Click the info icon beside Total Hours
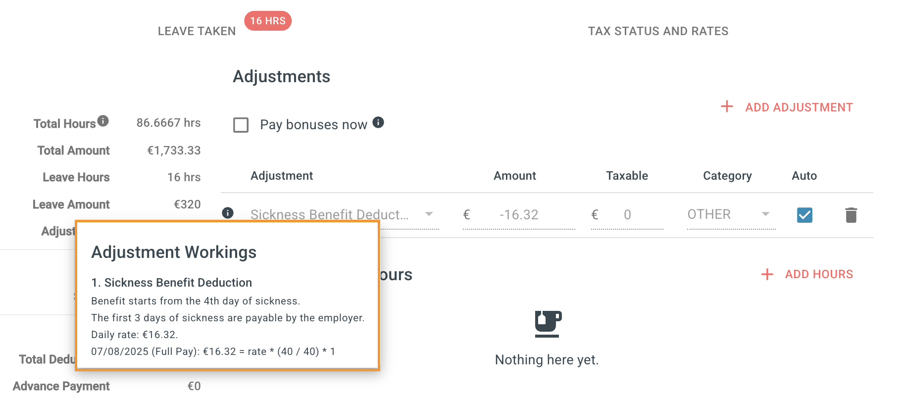 tap(103, 121)
